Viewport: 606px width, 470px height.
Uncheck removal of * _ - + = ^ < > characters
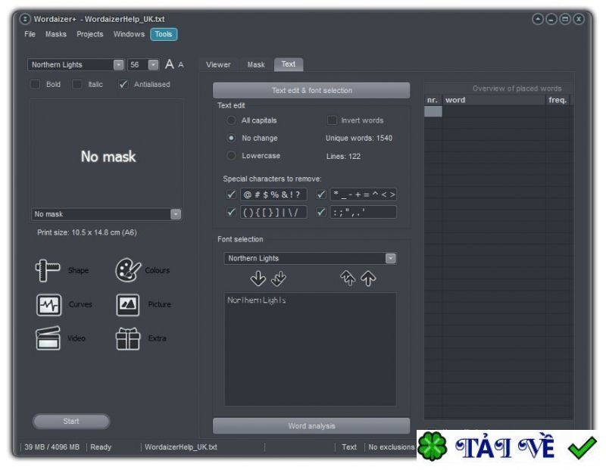coord(321,195)
